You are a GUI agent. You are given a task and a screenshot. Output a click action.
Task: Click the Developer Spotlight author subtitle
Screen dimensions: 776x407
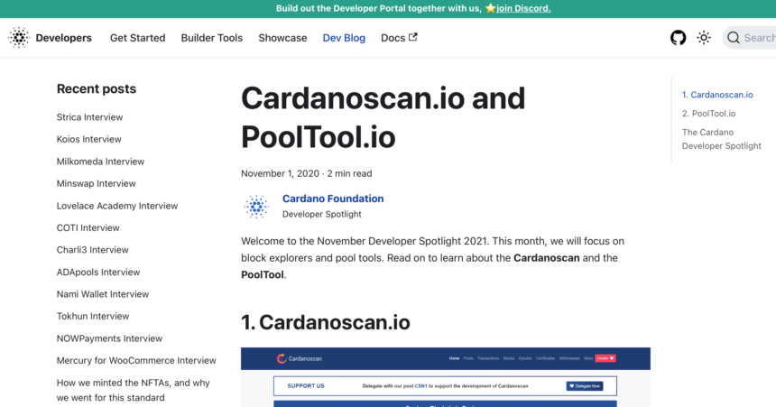coord(322,215)
